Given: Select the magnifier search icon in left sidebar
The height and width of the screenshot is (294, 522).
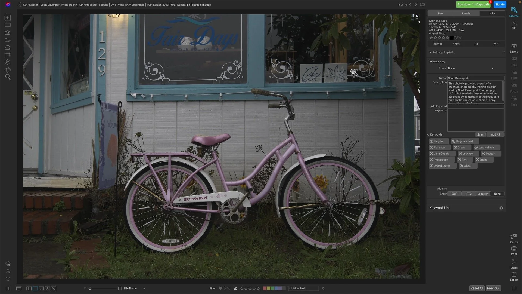Looking at the screenshot, I should (7, 77).
